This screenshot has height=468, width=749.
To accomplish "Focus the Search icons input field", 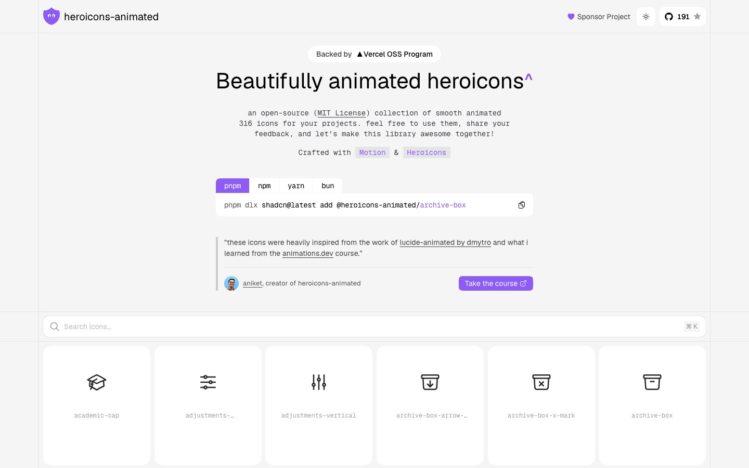I will (x=374, y=327).
